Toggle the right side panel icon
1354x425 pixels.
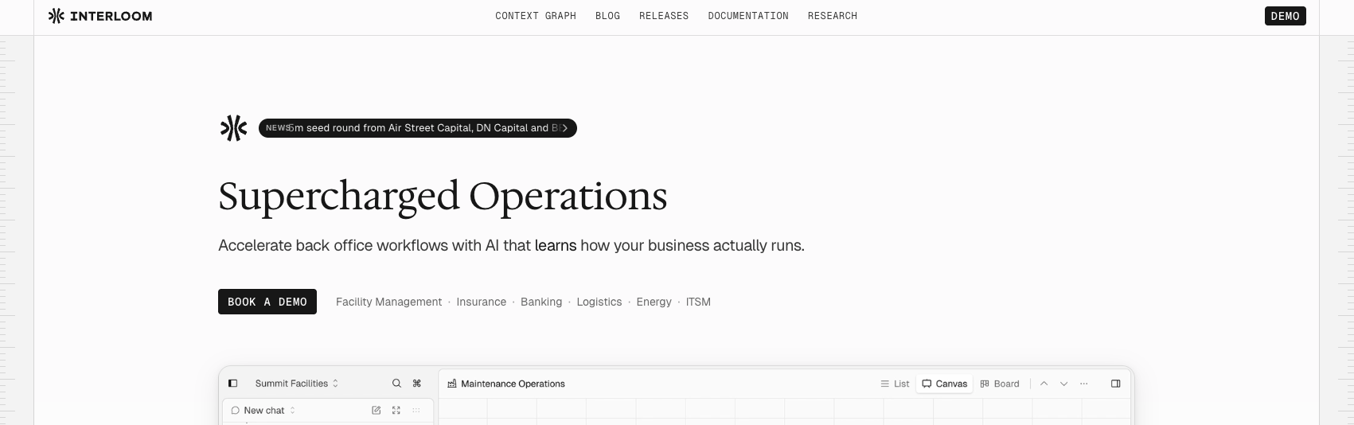(x=1116, y=384)
